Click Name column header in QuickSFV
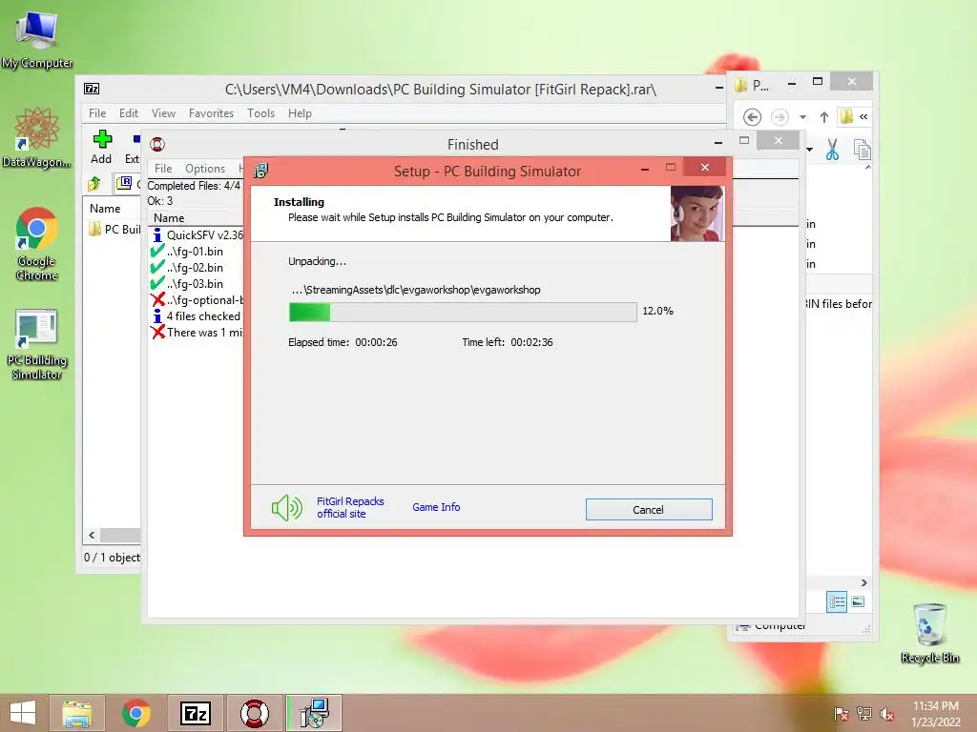Image resolution: width=977 pixels, height=732 pixels. coord(170,218)
